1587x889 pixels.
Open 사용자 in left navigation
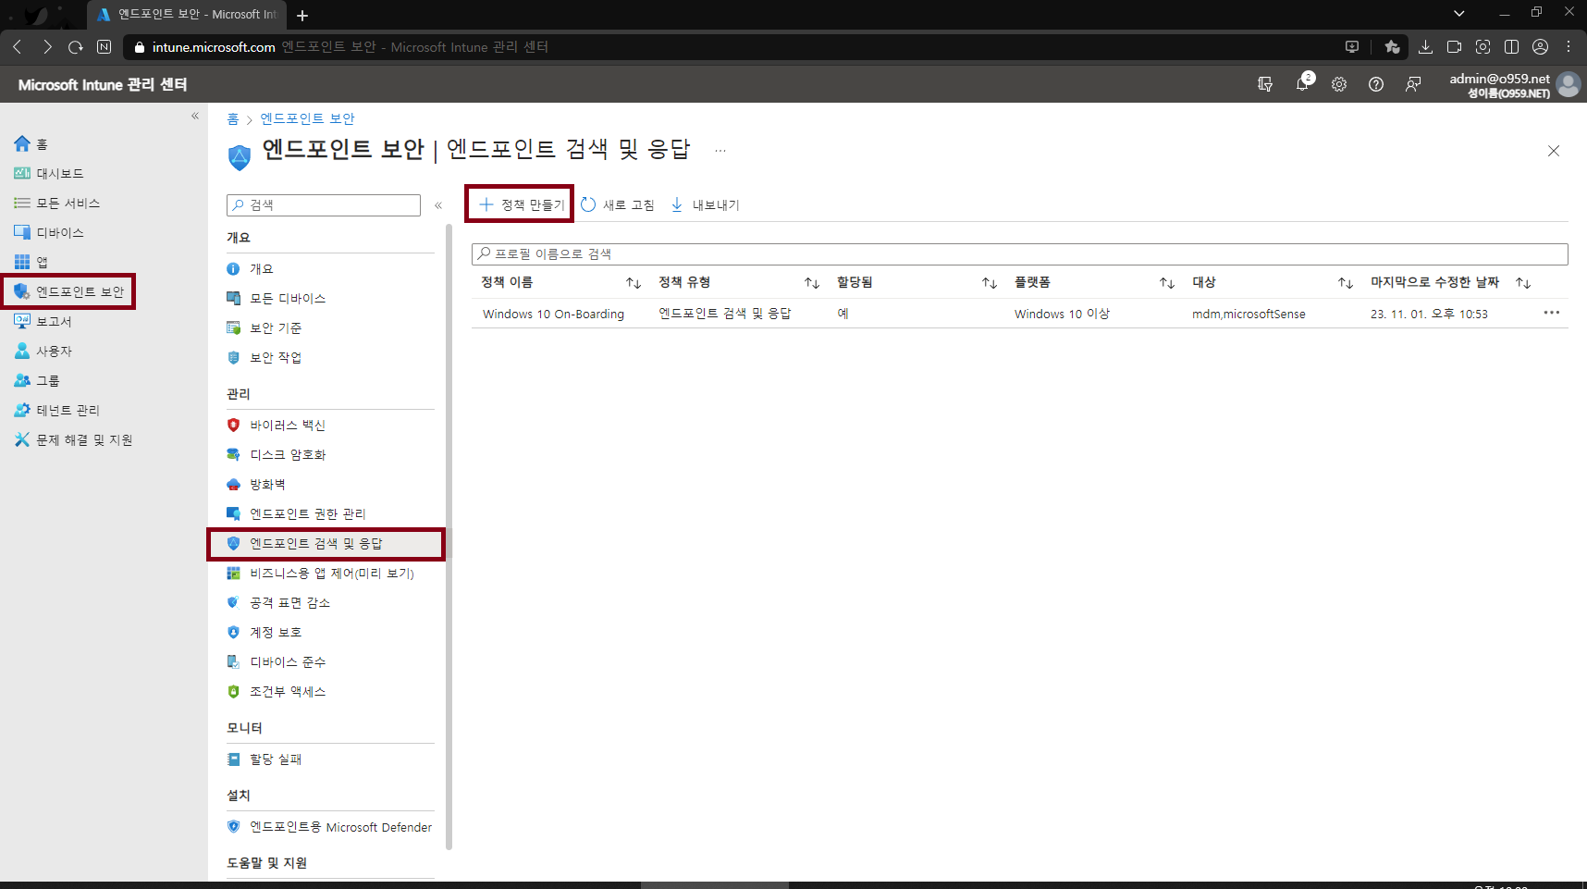(x=43, y=351)
